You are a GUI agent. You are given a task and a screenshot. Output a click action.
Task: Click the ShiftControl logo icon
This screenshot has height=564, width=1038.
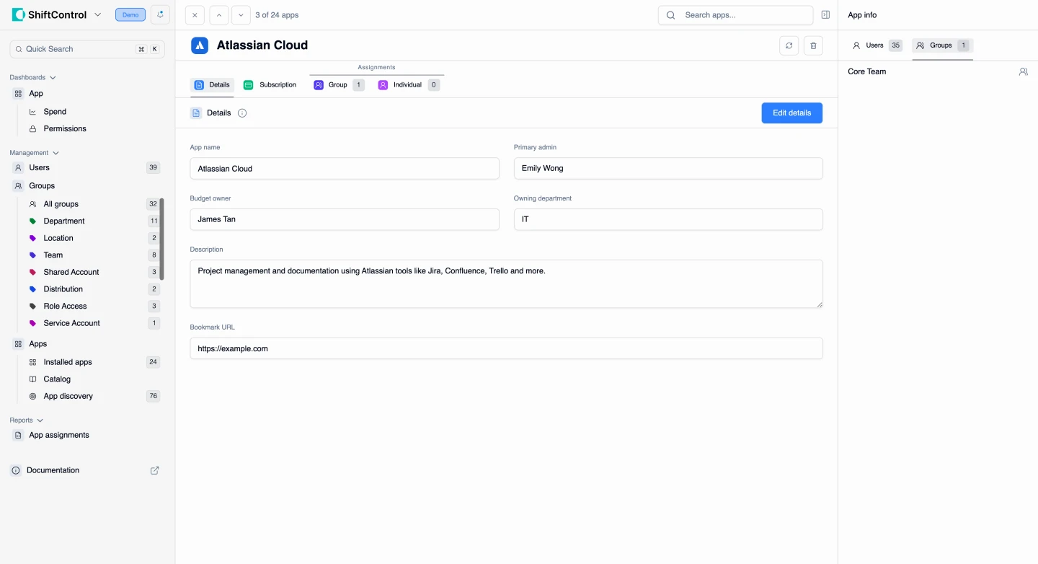[18, 14]
